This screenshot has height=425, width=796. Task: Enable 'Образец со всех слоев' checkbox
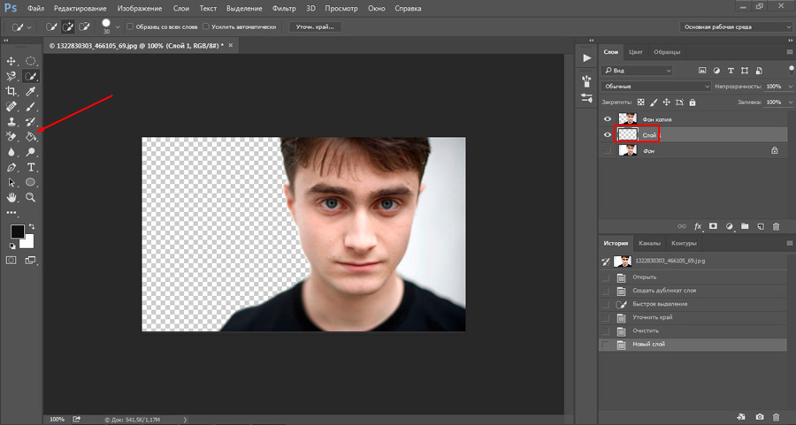(x=131, y=27)
